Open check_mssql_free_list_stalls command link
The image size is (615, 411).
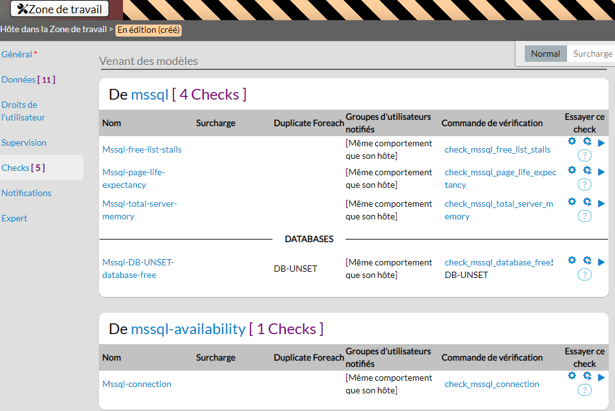(x=497, y=149)
